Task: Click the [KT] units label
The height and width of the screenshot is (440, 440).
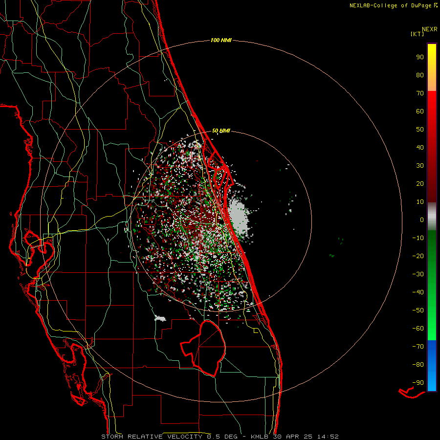Action: pos(418,34)
